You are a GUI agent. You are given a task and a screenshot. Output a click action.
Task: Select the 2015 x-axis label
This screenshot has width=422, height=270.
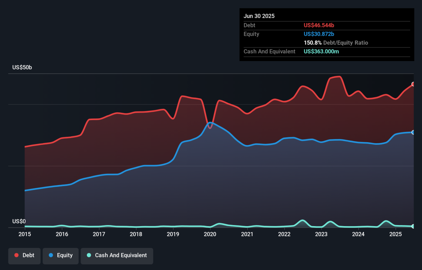[25, 234]
